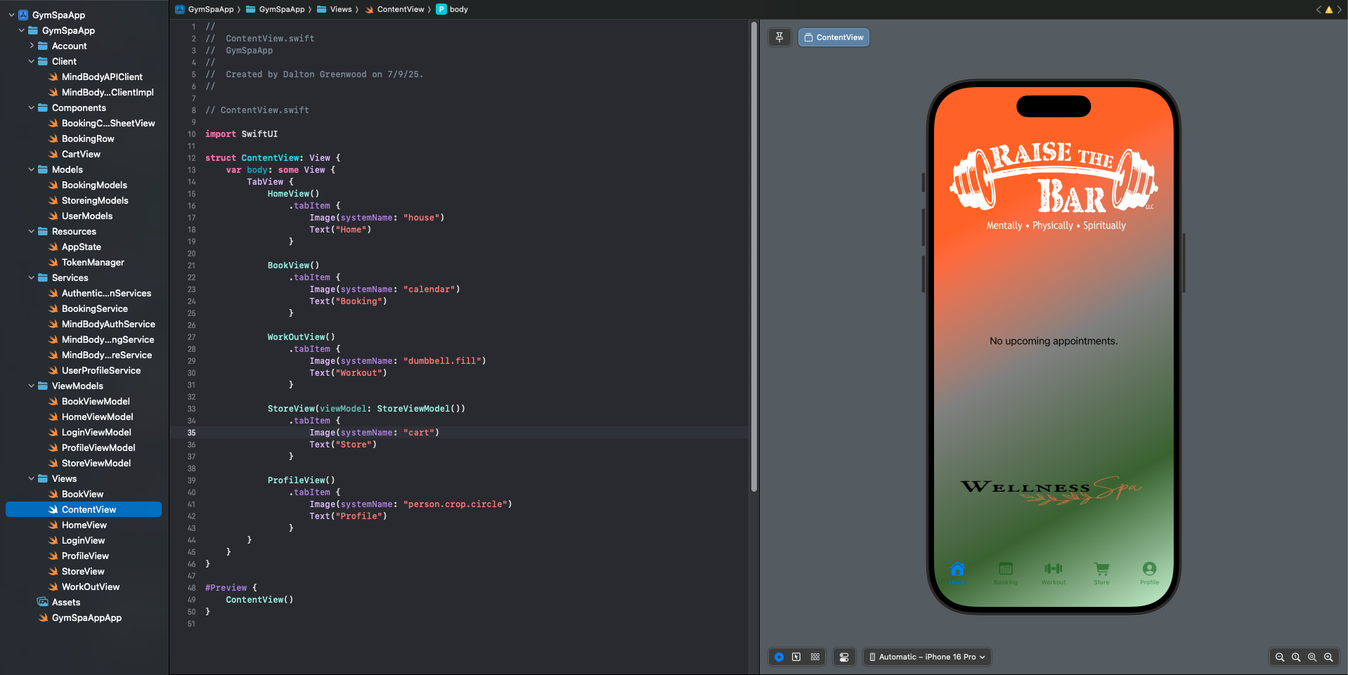Open AppState file in navigator

click(82, 247)
